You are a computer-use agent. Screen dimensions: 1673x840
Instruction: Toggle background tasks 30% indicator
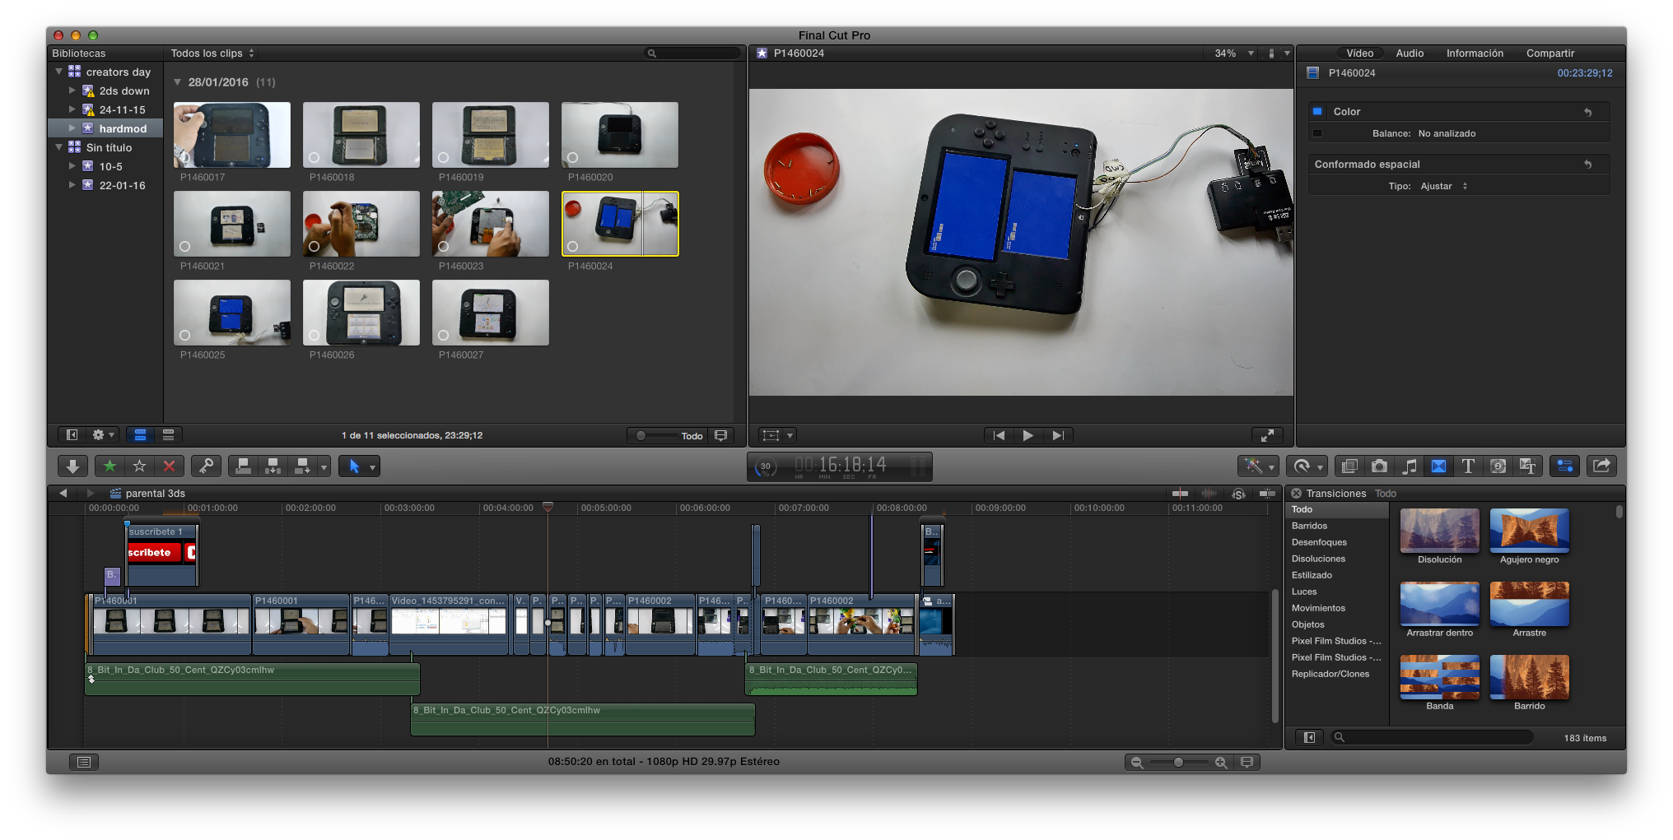click(766, 466)
